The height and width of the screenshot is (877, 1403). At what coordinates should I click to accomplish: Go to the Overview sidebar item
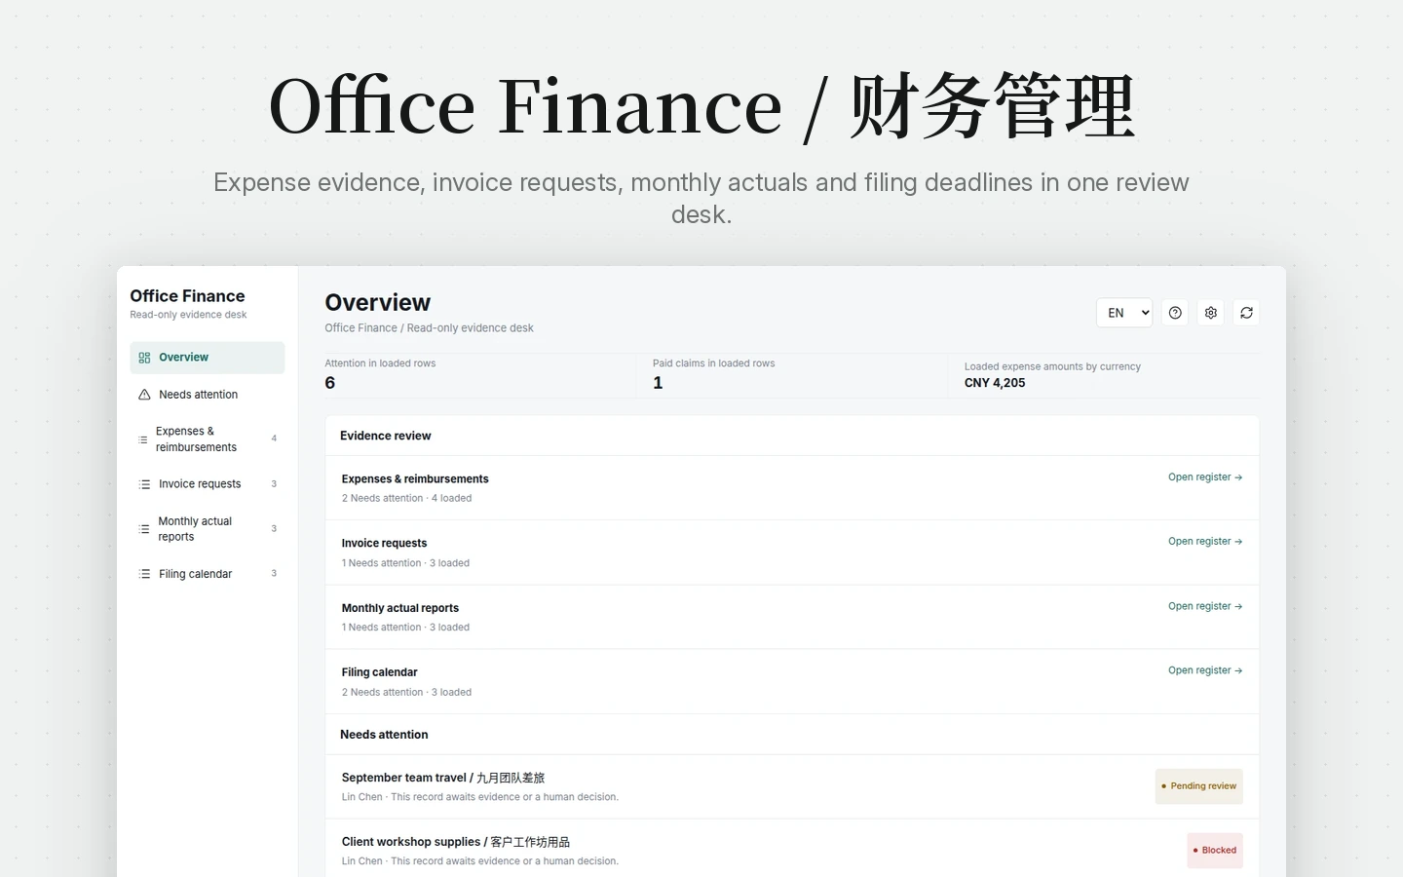[208, 358]
